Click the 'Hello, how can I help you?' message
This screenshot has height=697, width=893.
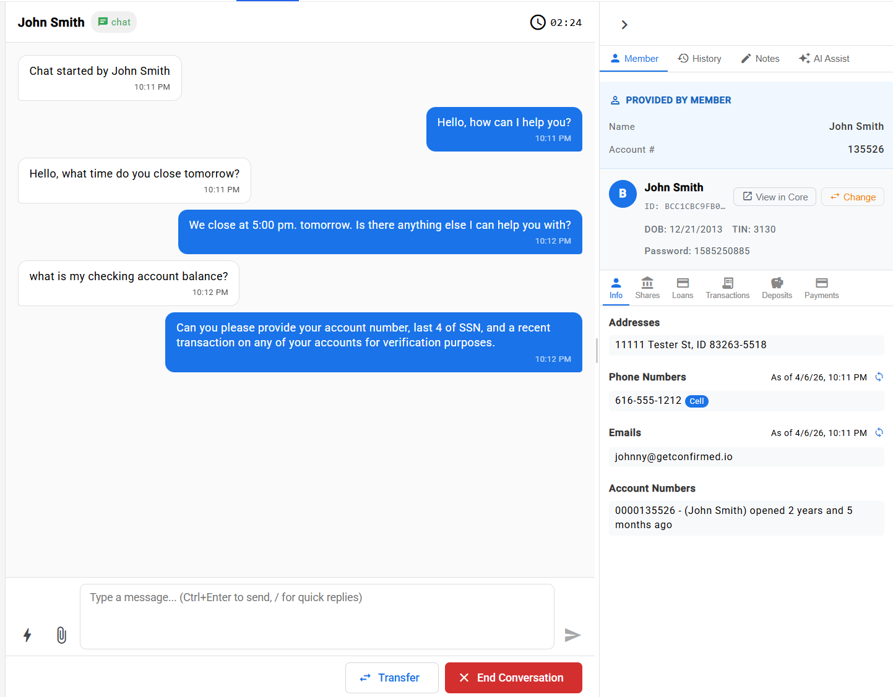click(x=504, y=129)
